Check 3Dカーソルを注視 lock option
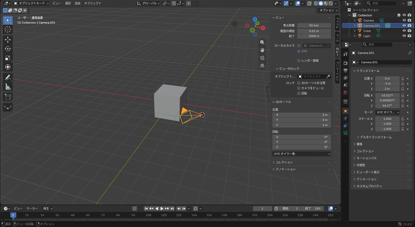Screen dimensions: 415x227 (x=299, y=83)
